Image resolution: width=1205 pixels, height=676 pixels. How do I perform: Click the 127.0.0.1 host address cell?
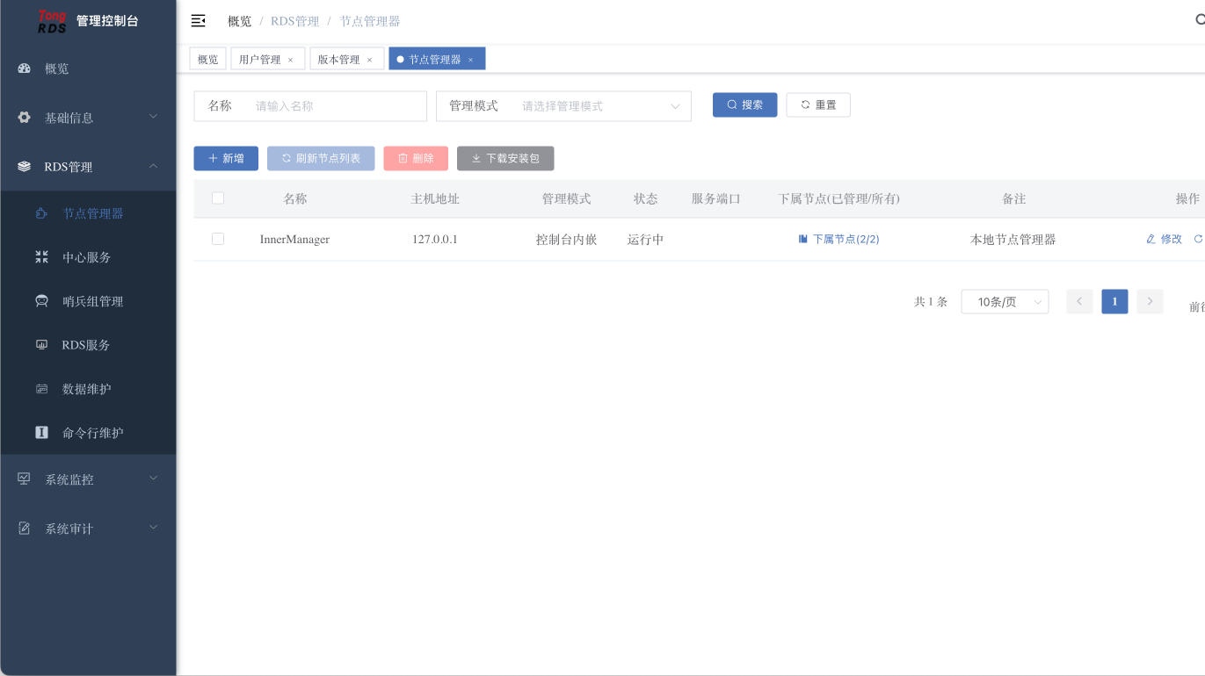434,239
